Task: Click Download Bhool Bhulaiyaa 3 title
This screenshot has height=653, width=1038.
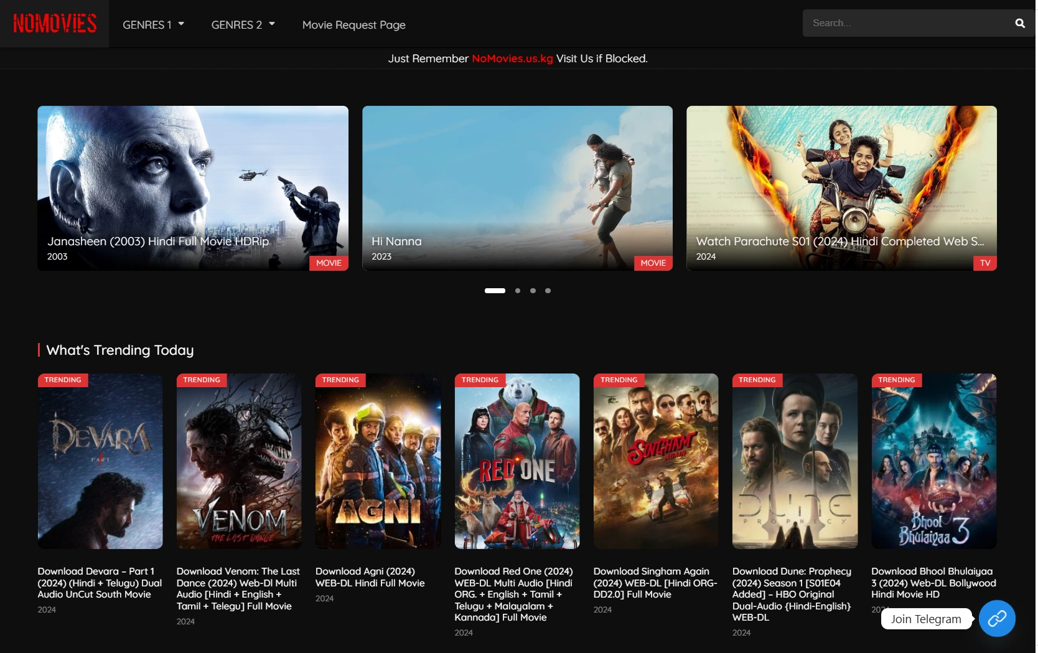Action: tap(933, 583)
